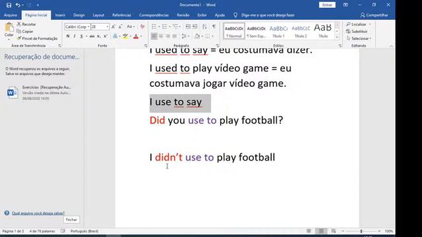Open Fonte dialog launcher

click(x=146, y=45)
